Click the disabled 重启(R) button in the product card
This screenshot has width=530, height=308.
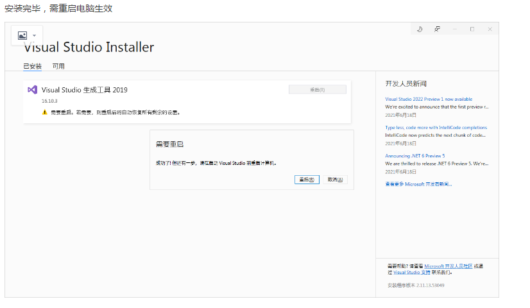coord(318,90)
